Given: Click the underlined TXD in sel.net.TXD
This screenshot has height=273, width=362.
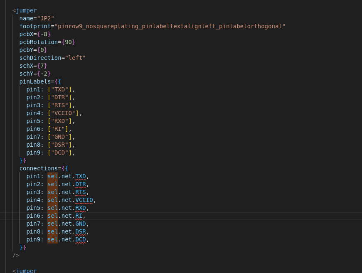Looking at the screenshot, I should point(81,176).
